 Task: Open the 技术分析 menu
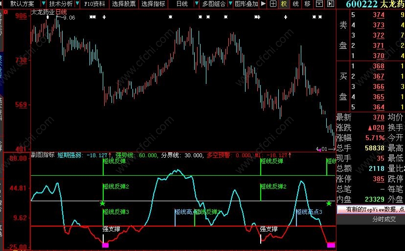61,4
